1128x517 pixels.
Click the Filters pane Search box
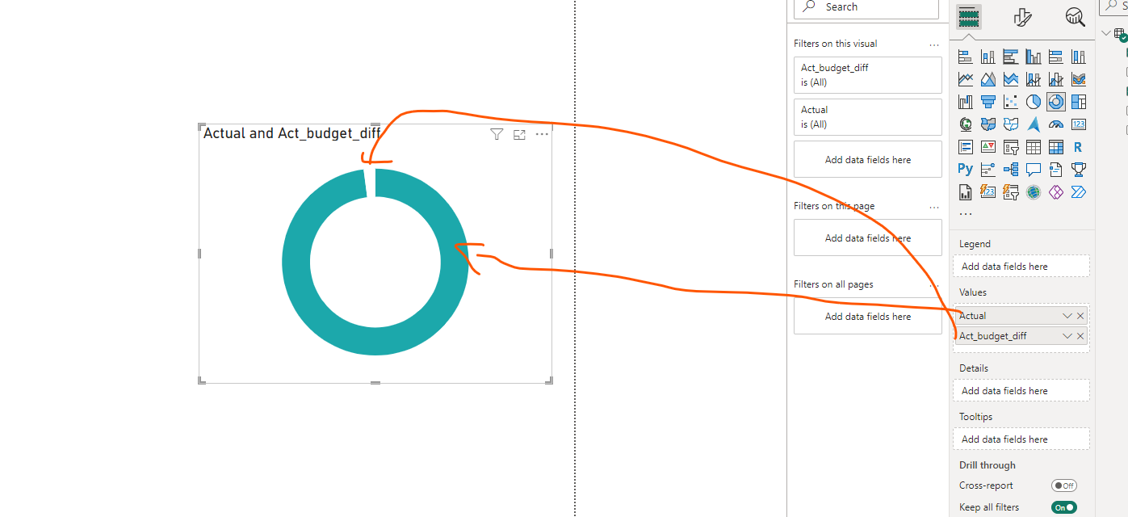tap(866, 7)
